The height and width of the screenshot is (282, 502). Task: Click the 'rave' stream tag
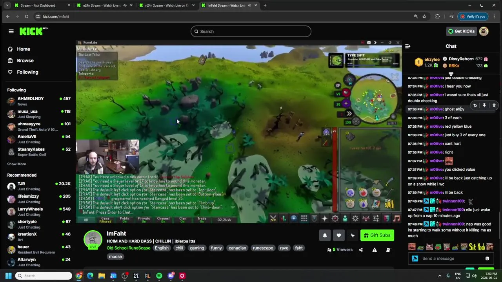coord(284,248)
